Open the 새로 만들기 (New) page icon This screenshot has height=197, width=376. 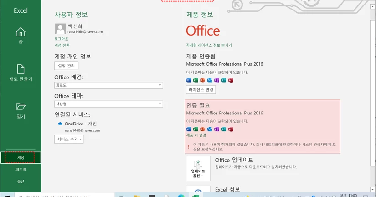21,69
